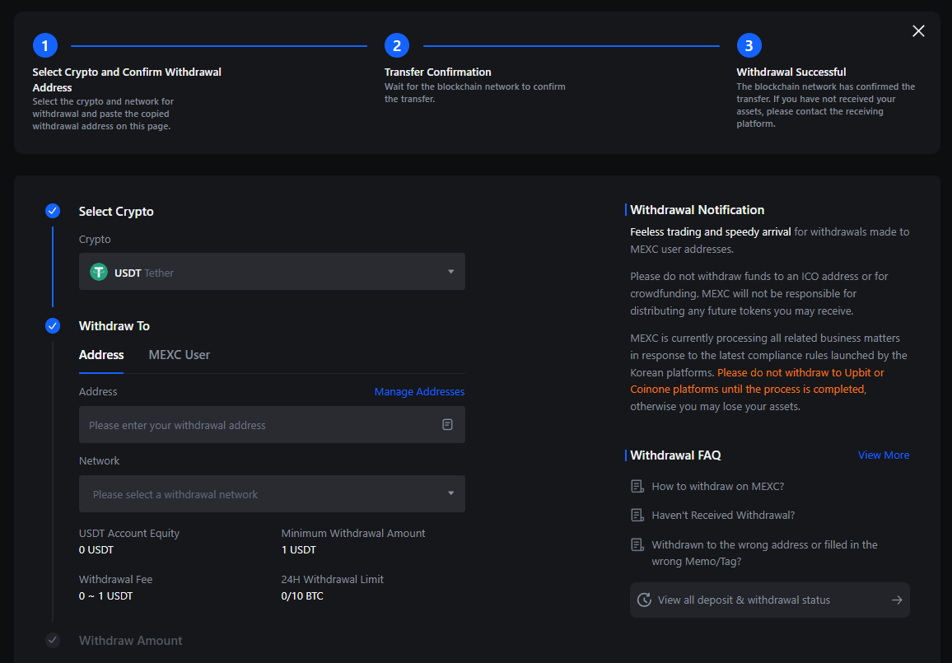Click the 24H Withdrawal Limit value 0/10 BTC
Screen dimensions: 952x663
pyautogui.click(x=302, y=596)
